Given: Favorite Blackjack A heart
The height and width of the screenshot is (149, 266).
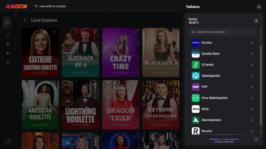Looking at the screenshot, I should [x=175, y=32].
